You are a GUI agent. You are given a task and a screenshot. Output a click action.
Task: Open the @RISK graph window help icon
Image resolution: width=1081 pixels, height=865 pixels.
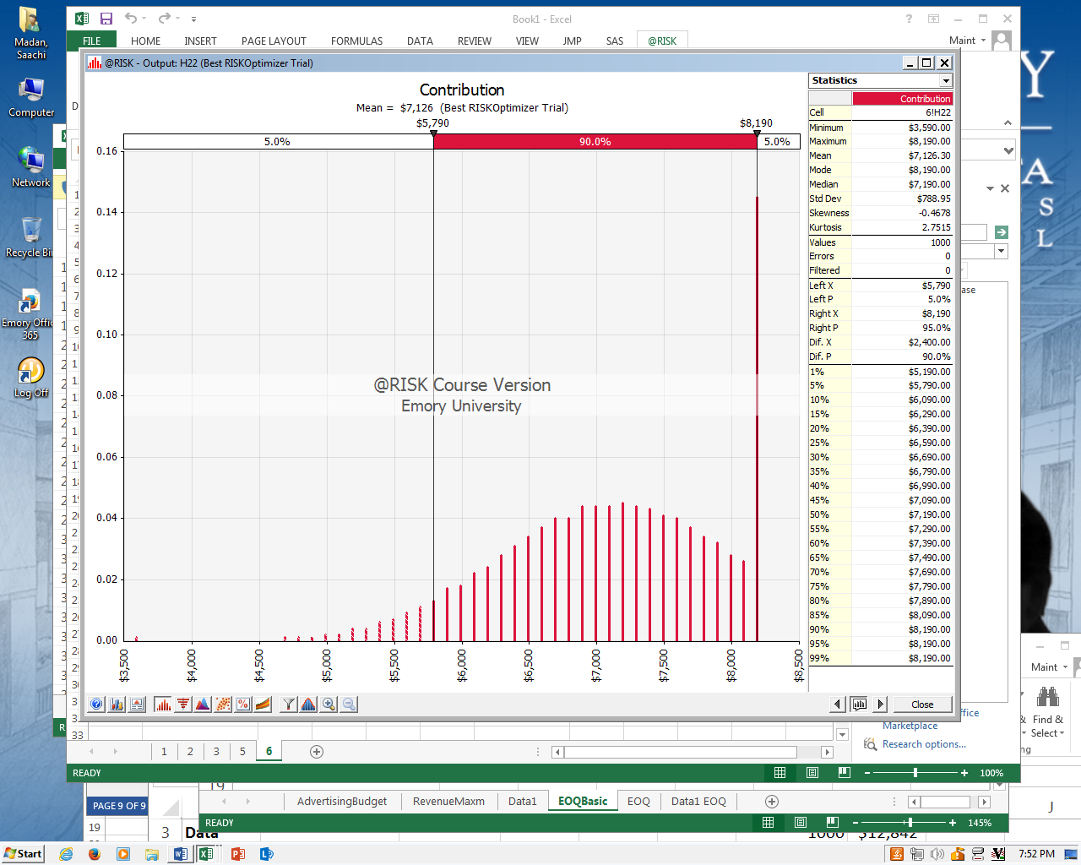96,705
